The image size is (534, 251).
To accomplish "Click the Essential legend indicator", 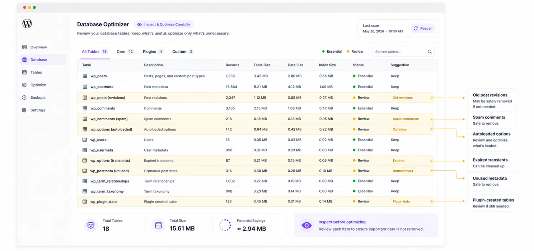I will click(x=332, y=52).
